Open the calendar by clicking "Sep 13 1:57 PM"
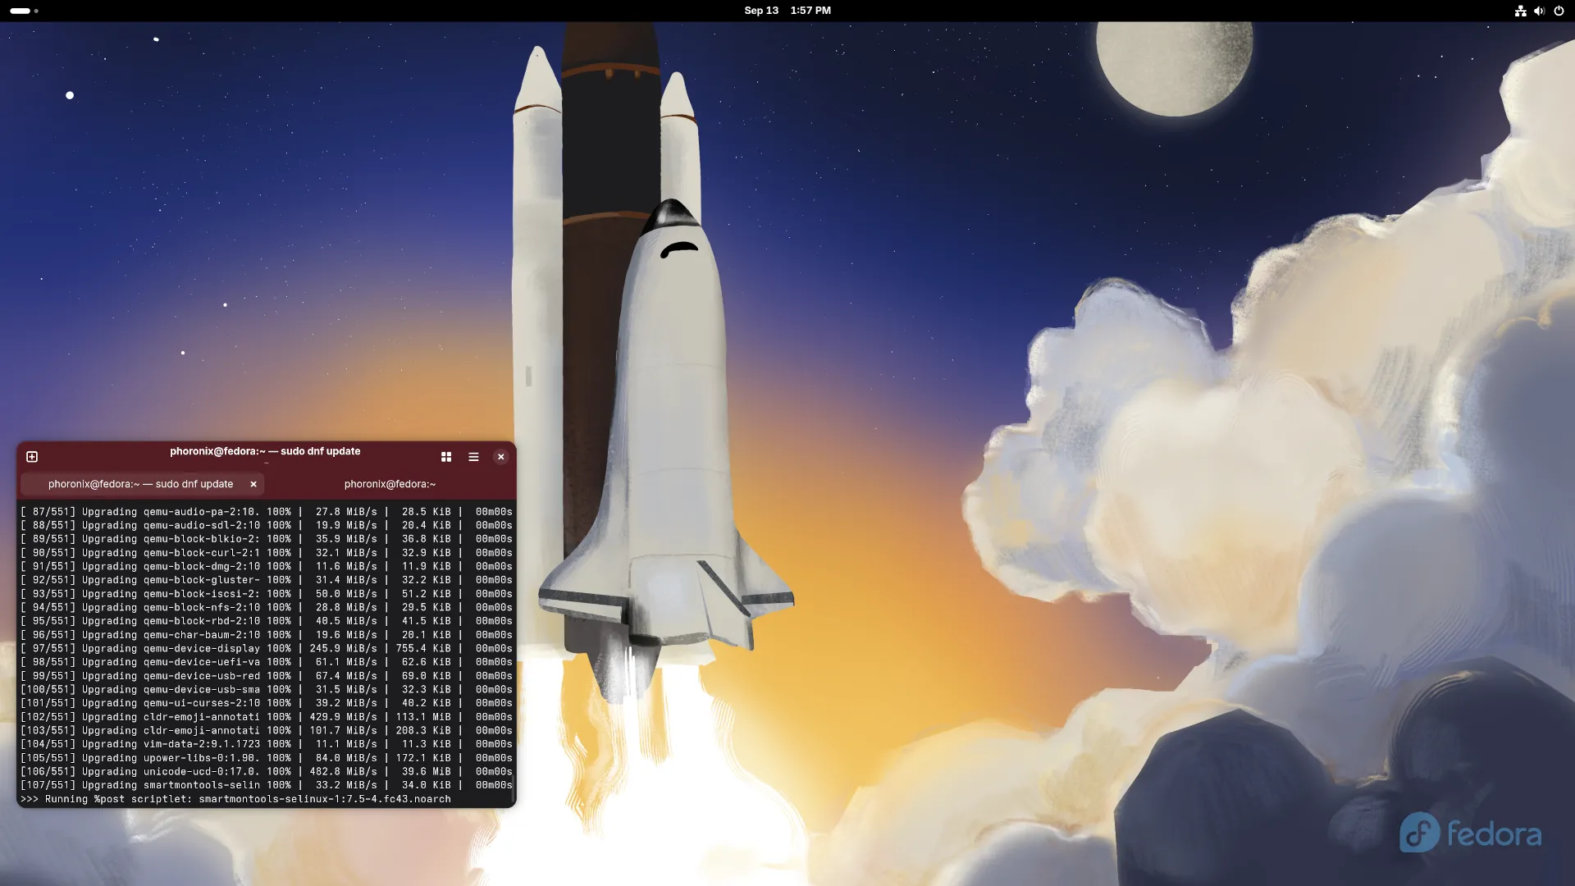1575x886 pixels. (787, 11)
